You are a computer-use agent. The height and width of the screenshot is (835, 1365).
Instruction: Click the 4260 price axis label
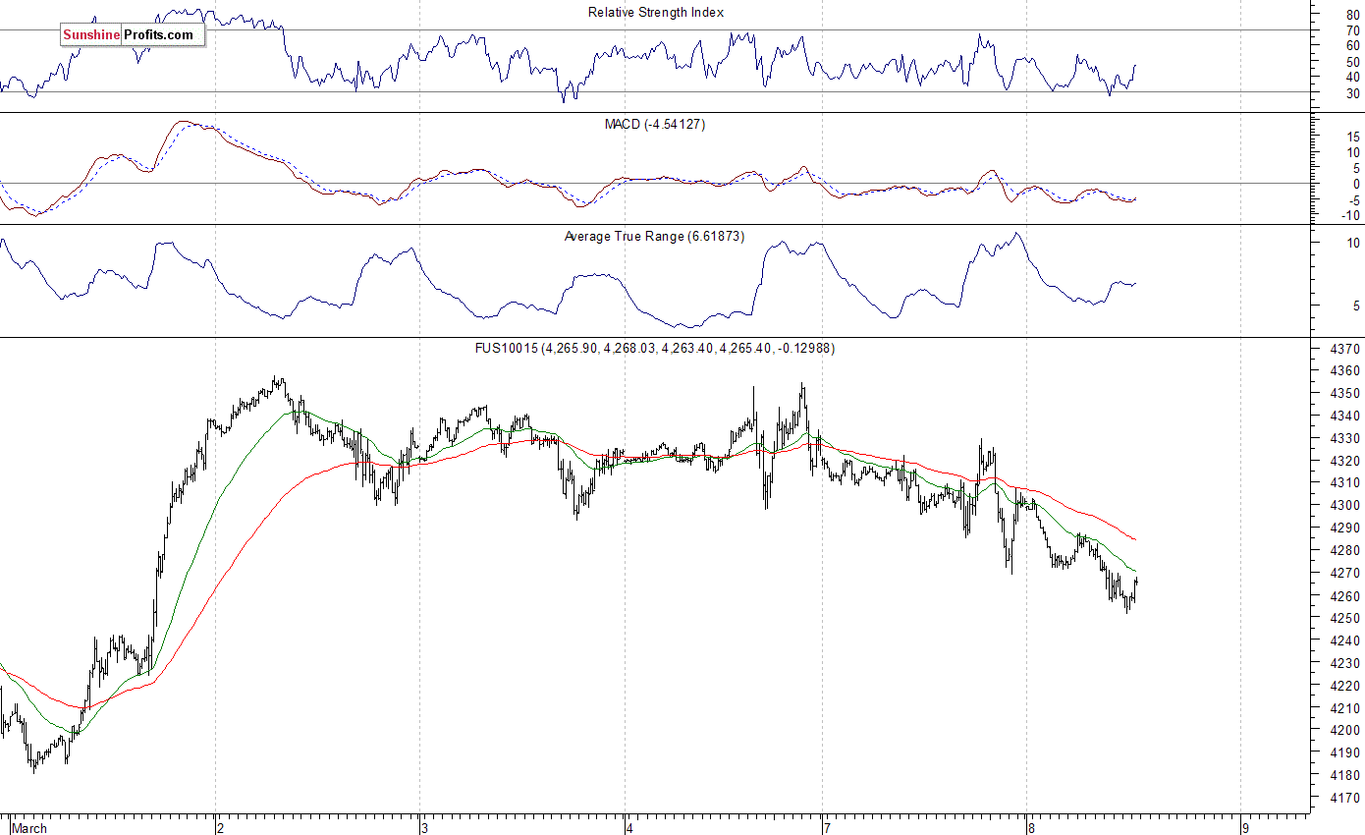tap(1347, 596)
